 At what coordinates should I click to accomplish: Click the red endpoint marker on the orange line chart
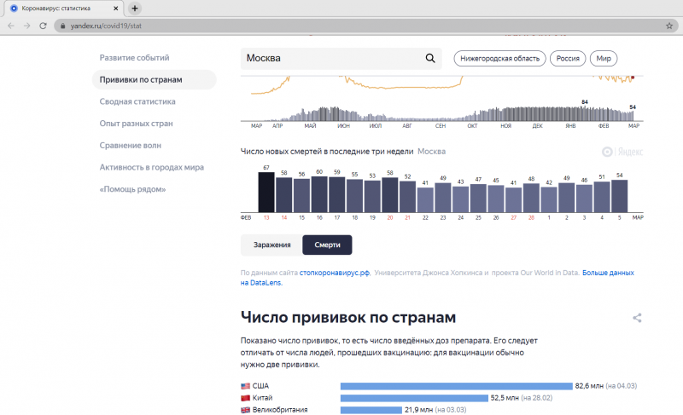[633, 78]
